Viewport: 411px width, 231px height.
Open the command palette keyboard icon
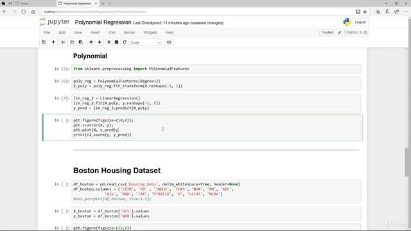[x=169, y=42]
